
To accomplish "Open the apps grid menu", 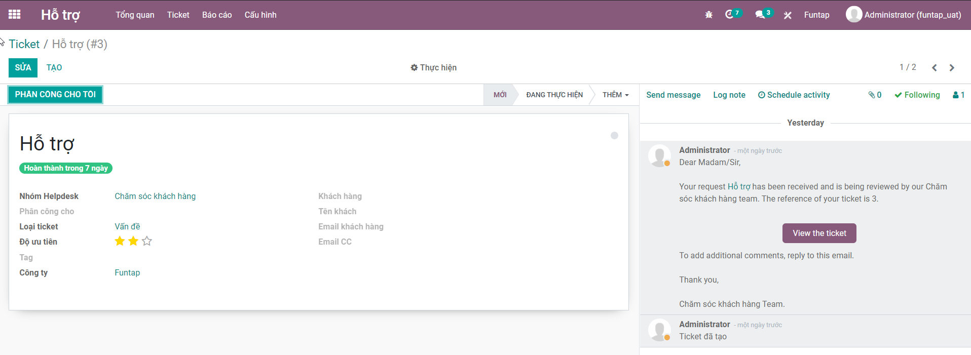I will [15, 15].
